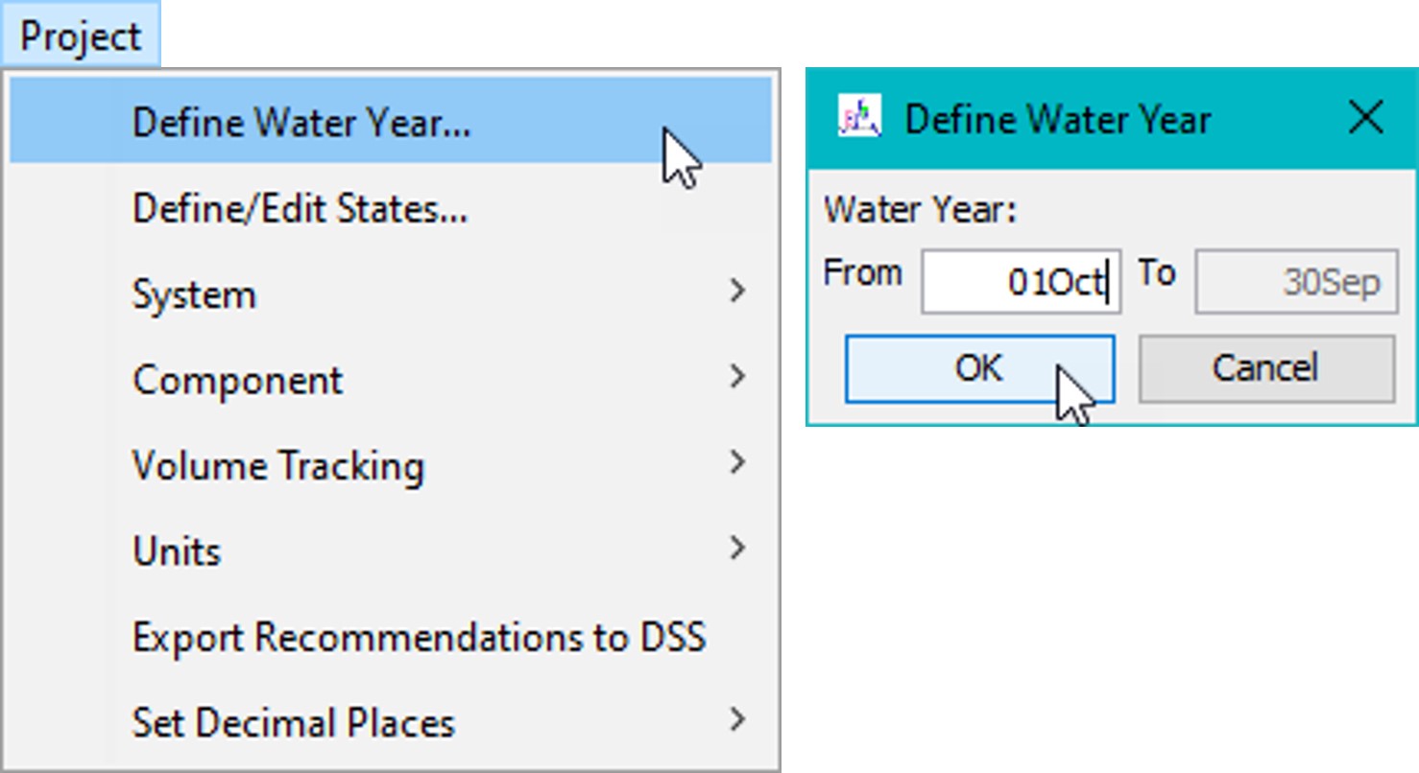
Task: Click the Set Decimal Places item
Action: pyautogui.click(x=293, y=722)
